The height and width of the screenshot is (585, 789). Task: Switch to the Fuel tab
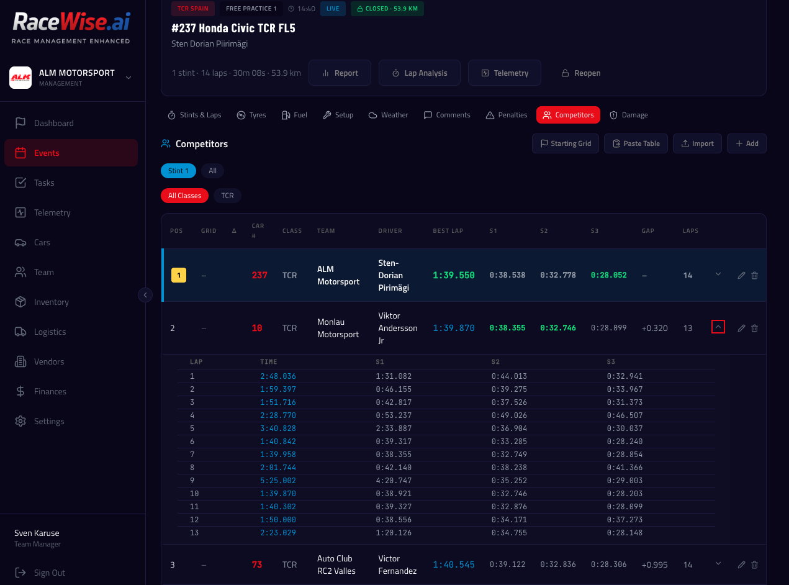click(294, 115)
